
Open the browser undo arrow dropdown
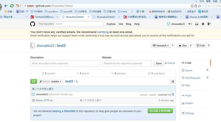(21, 6)
